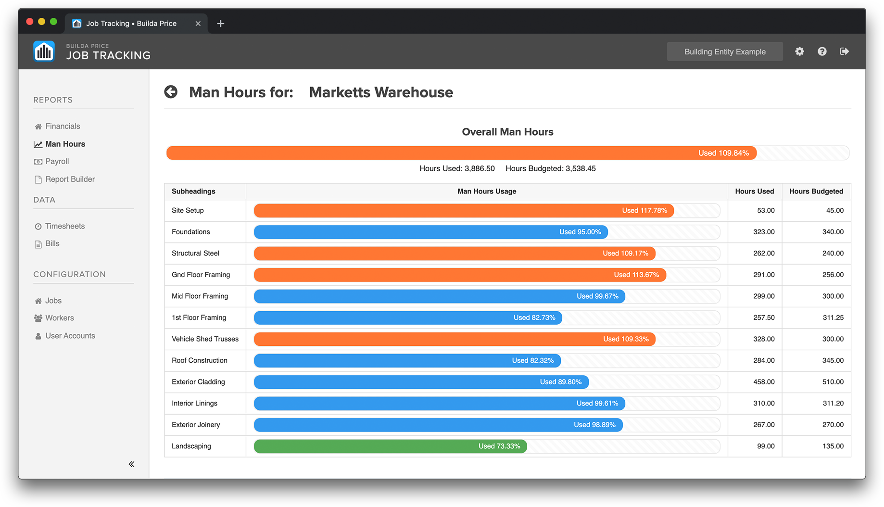
Task: Click the Builda Price logo icon
Action: click(44, 51)
